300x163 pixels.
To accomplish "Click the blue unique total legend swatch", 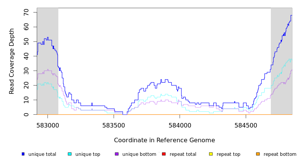I will click(x=23, y=154).
